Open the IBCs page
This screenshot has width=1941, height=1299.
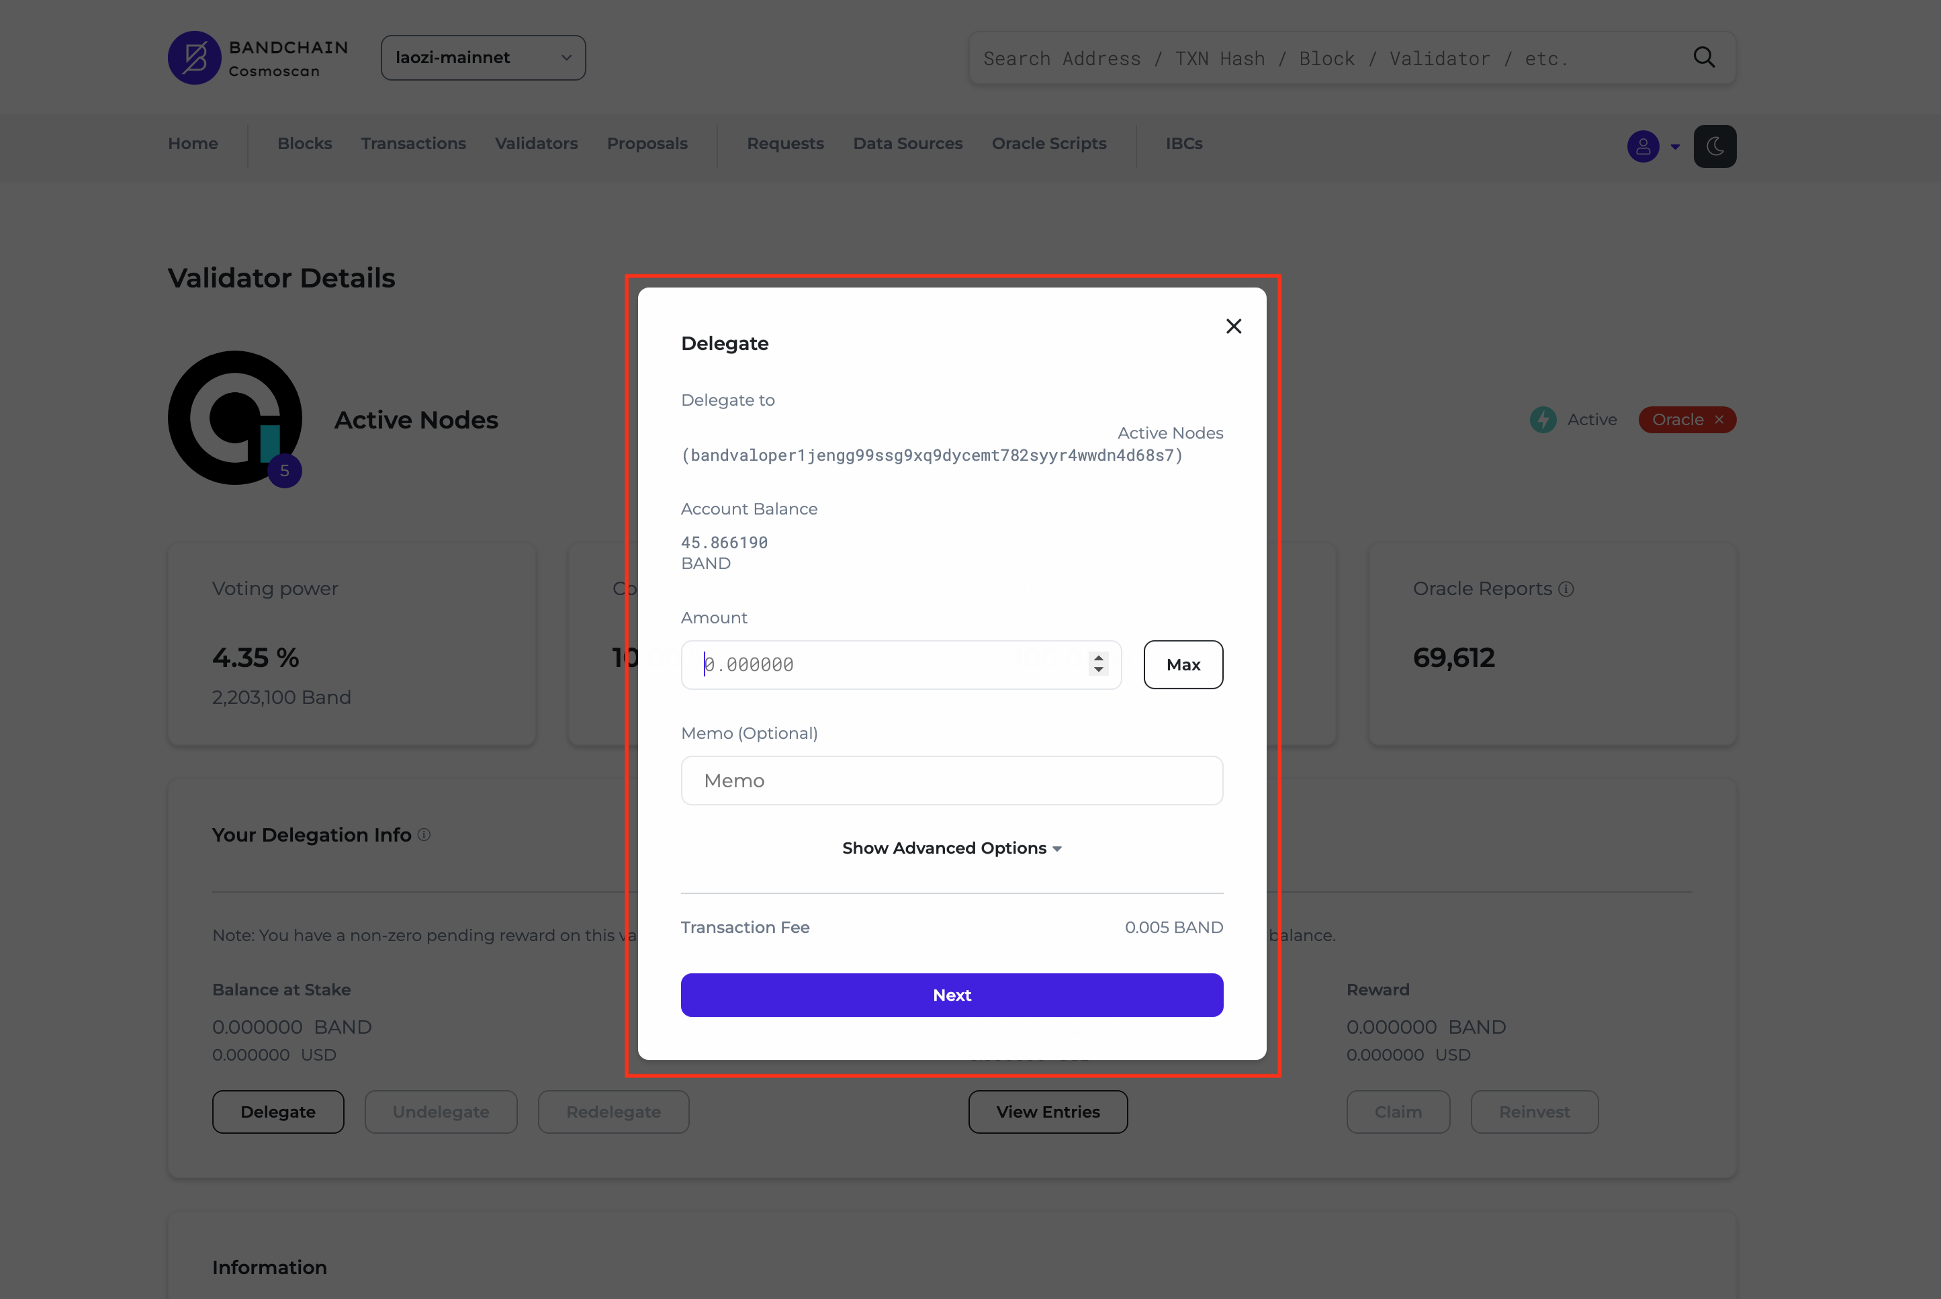point(1184,143)
